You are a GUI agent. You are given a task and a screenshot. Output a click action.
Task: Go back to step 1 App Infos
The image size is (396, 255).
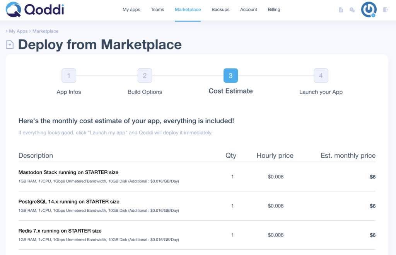[69, 75]
